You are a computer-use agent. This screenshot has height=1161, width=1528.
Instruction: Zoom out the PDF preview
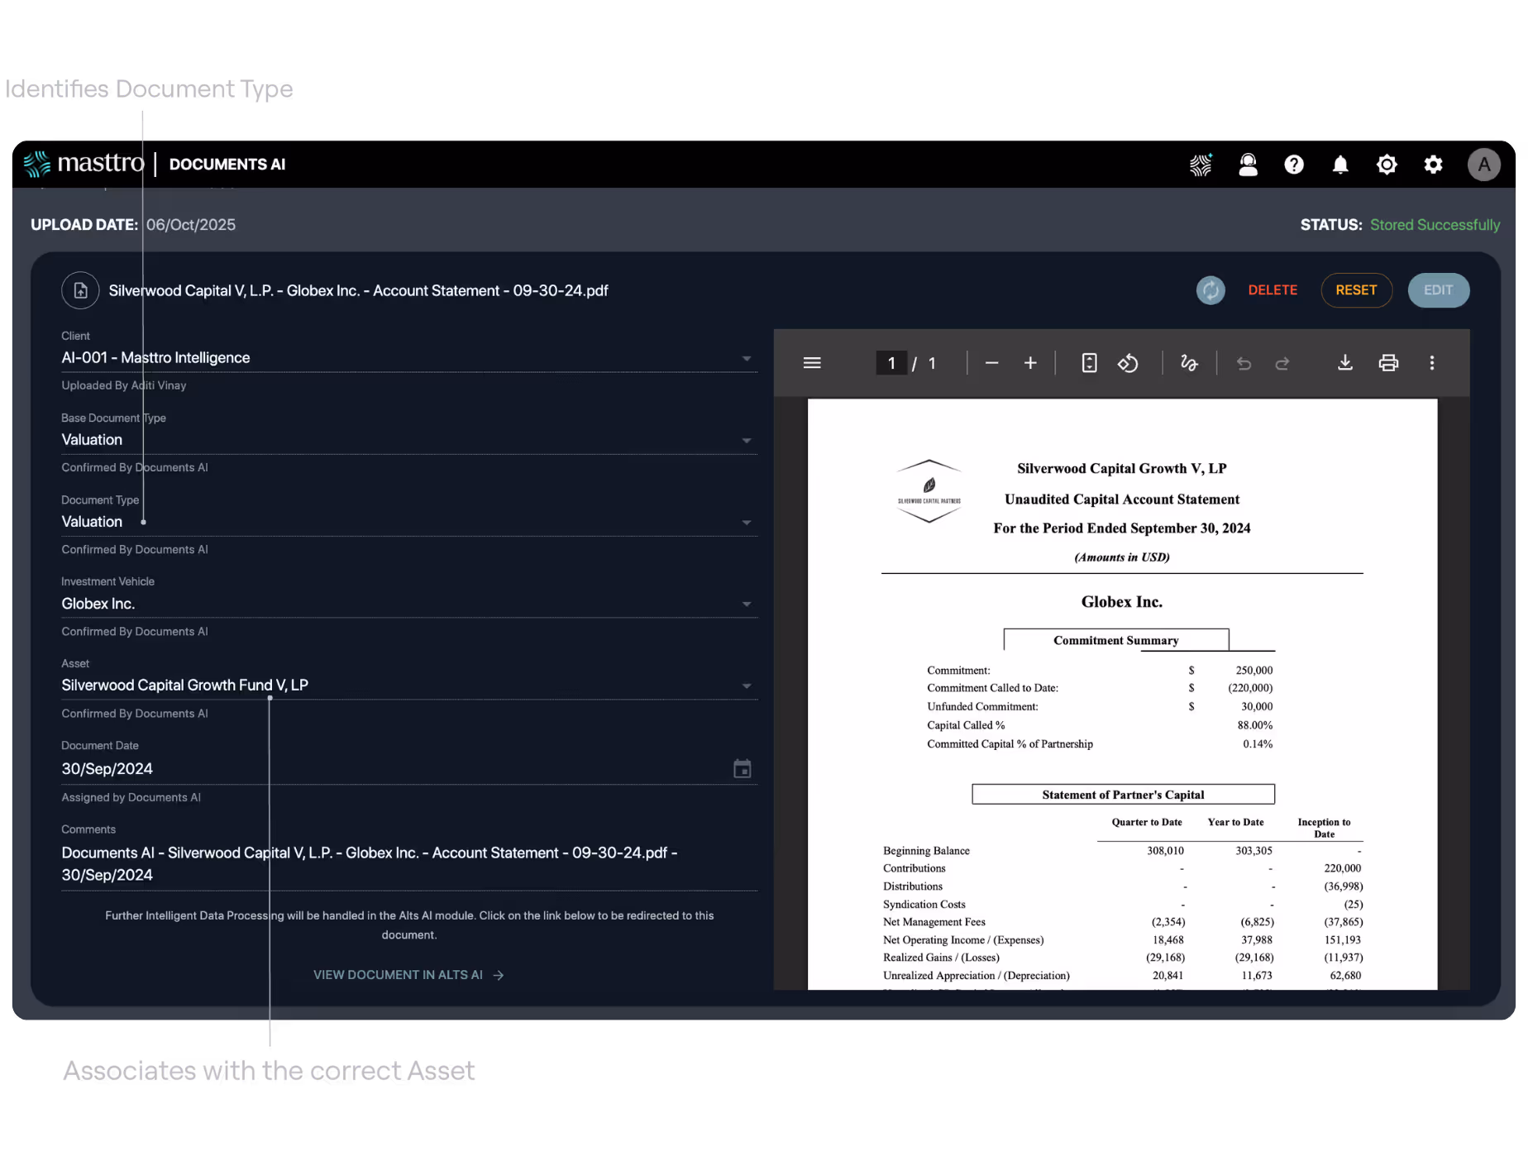(991, 363)
